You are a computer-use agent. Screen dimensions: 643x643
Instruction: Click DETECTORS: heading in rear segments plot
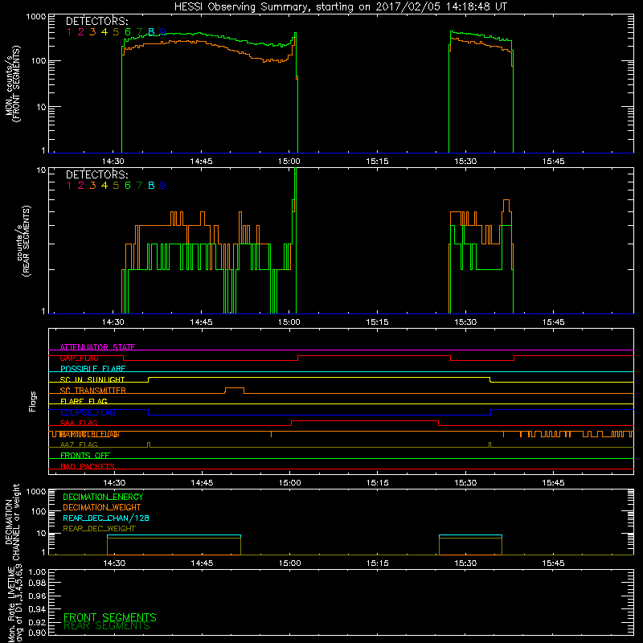(x=96, y=174)
